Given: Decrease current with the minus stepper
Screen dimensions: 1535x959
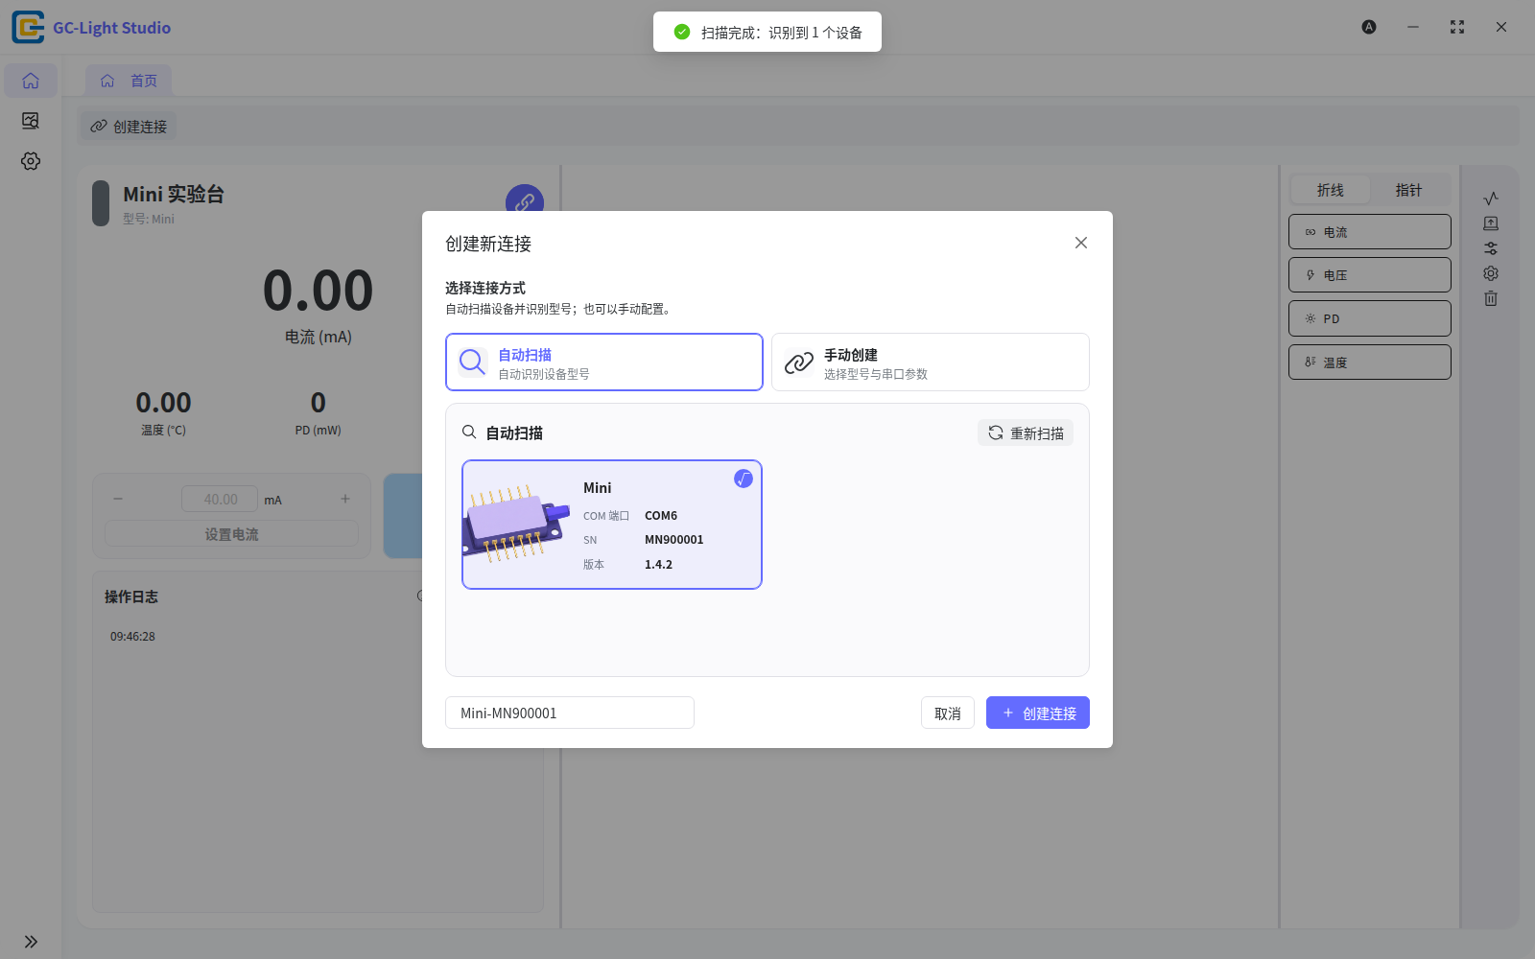Looking at the screenshot, I should (x=118, y=499).
